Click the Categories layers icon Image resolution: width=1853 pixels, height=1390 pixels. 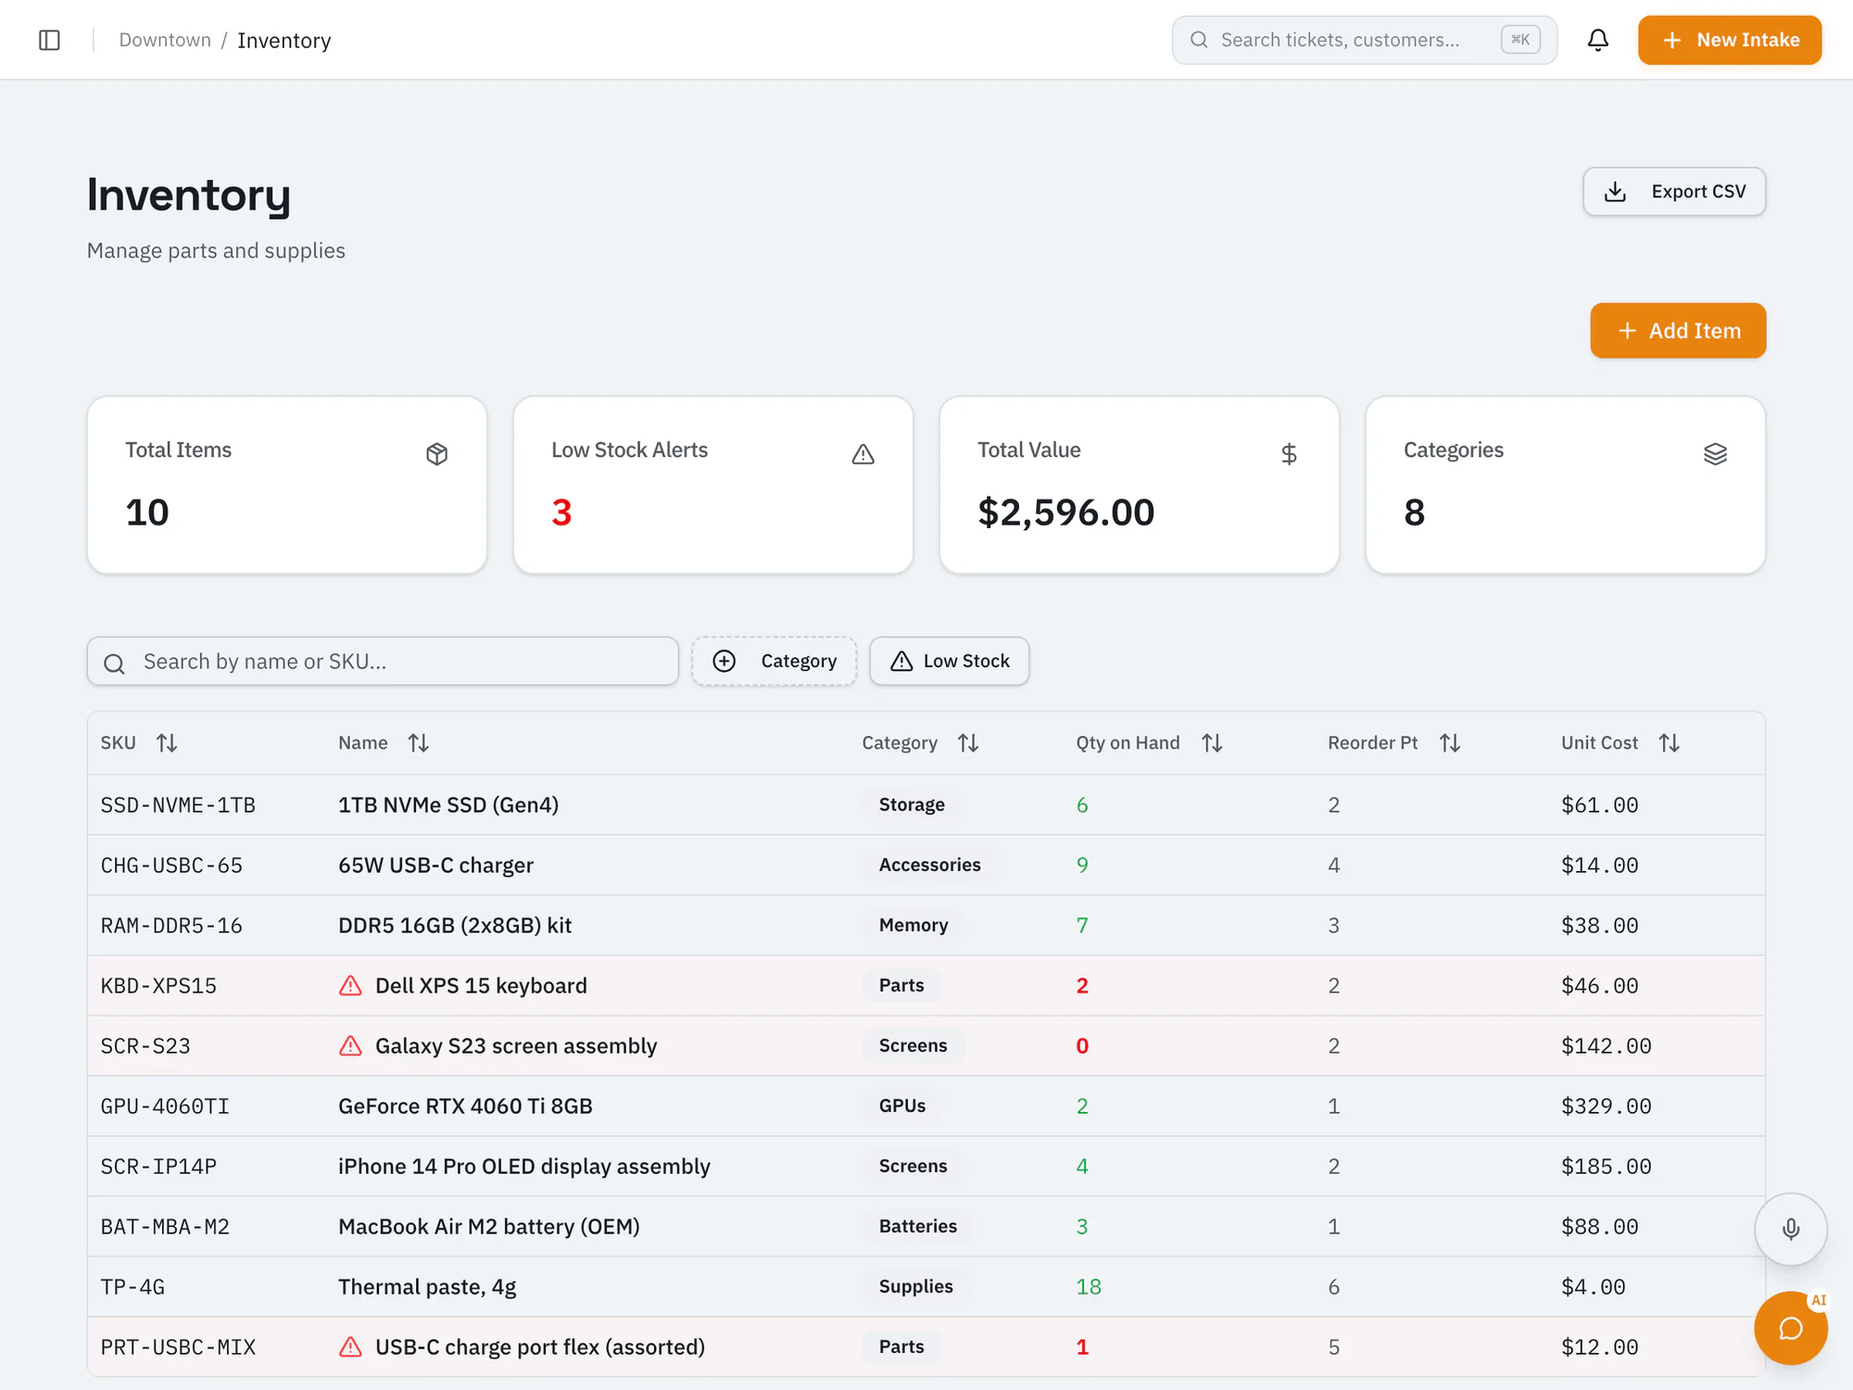(x=1715, y=454)
